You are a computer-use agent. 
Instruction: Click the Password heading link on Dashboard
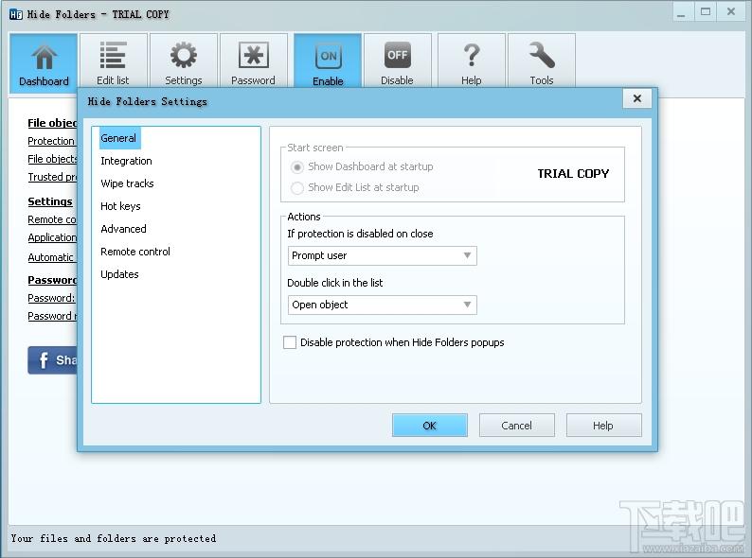52,280
